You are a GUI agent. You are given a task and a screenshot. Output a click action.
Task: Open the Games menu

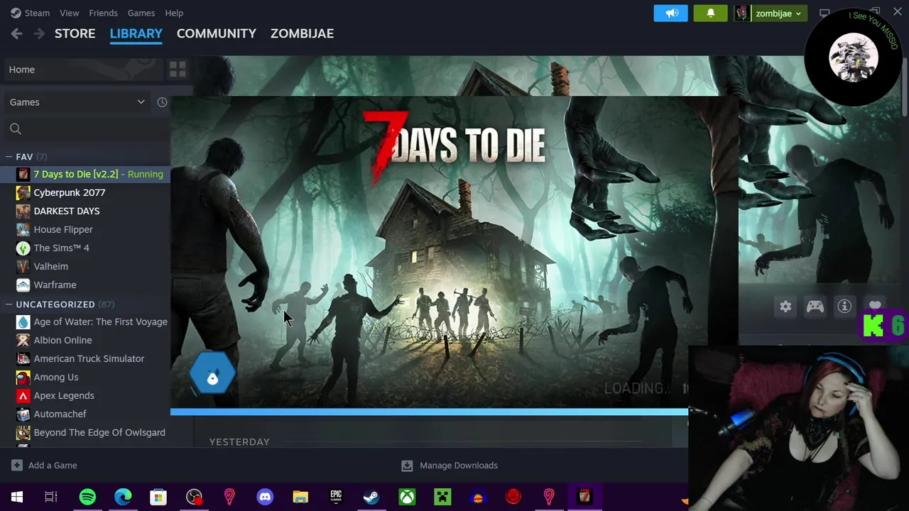pos(141,13)
